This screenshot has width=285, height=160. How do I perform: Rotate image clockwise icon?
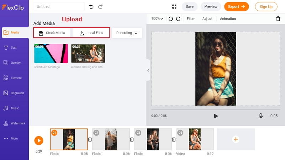click(178, 19)
